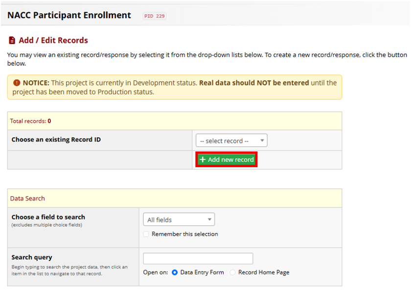Open the All fields search dropdown

coord(179,220)
